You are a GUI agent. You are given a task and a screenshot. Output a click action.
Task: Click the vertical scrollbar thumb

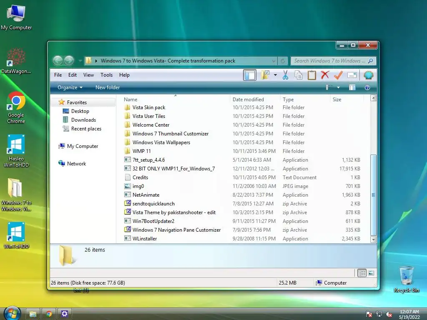[x=373, y=195]
